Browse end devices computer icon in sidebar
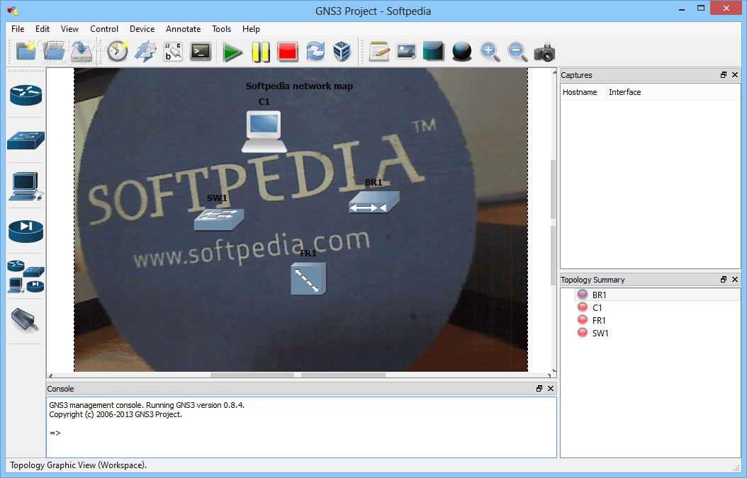747x478 pixels. click(x=26, y=186)
